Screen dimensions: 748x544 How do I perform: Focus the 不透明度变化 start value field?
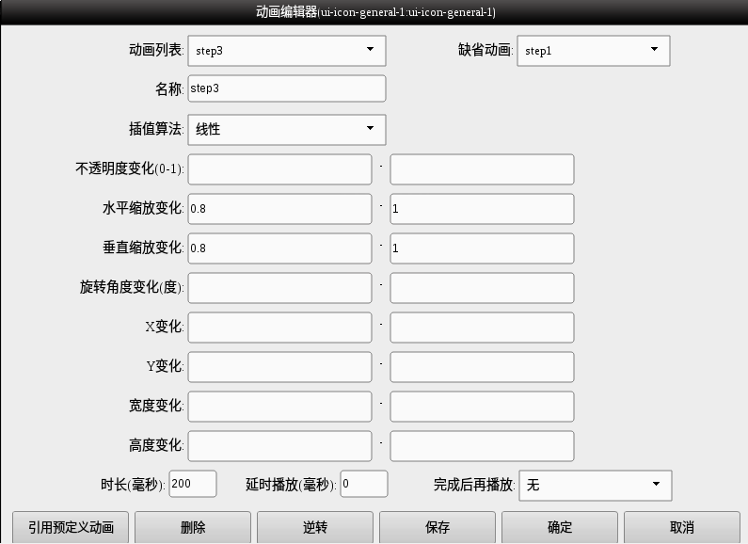279,168
